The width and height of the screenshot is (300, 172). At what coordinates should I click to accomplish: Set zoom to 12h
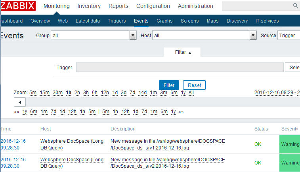pyautogui.click(x=105, y=93)
